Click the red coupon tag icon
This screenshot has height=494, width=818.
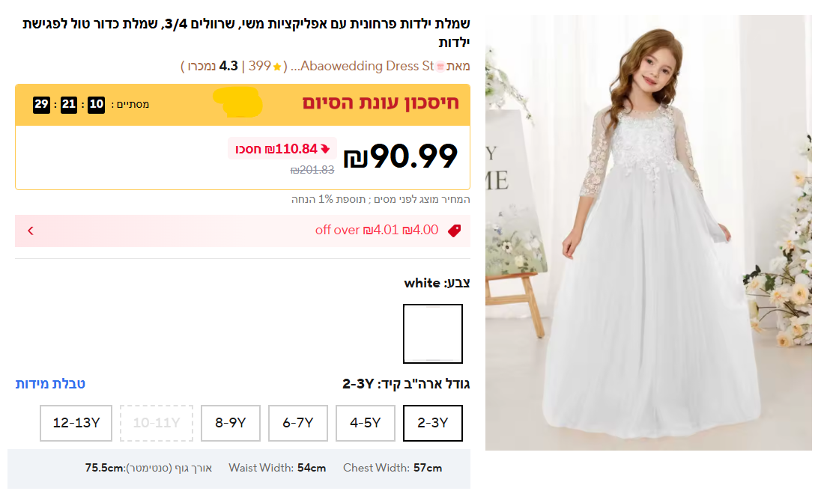pyautogui.click(x=454, y=231)
